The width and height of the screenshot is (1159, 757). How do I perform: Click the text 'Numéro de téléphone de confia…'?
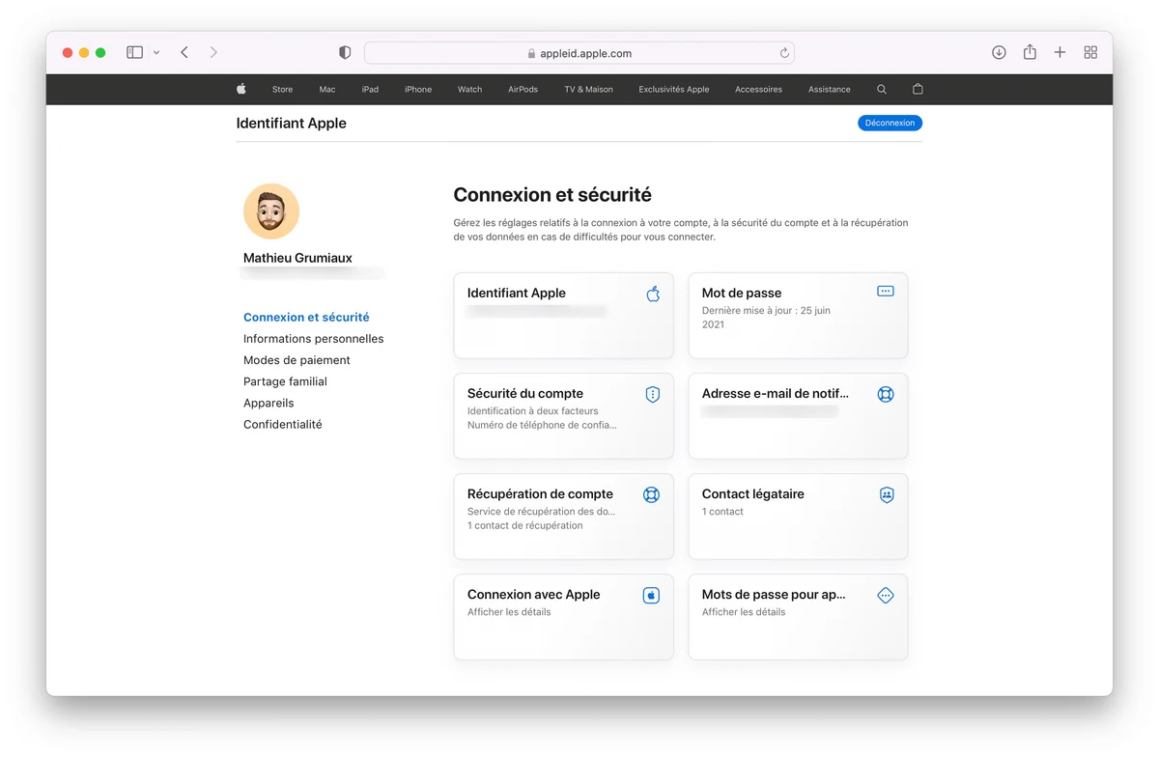point(542,425)
